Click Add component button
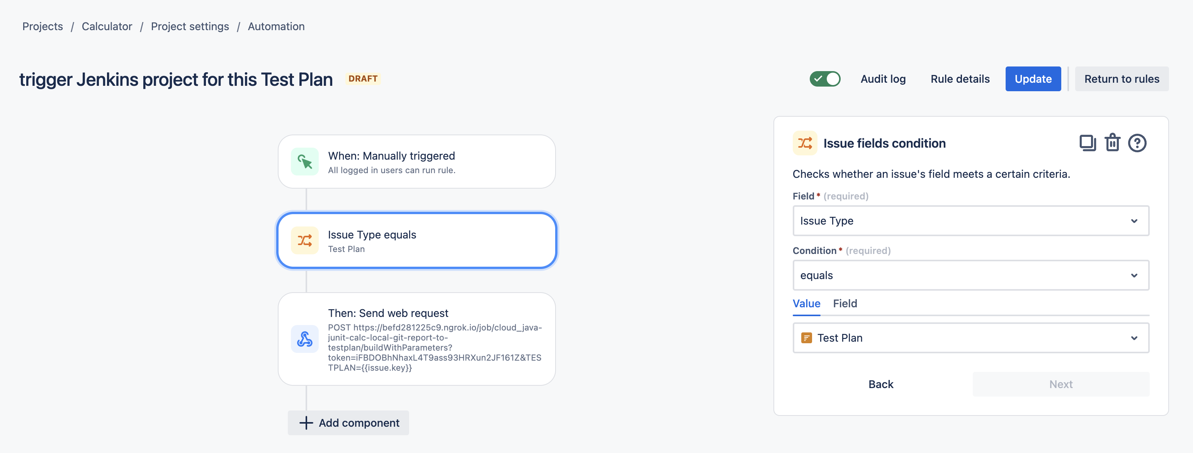The height and width of the screenshot is (453, 1193). (x=348, y=423)
